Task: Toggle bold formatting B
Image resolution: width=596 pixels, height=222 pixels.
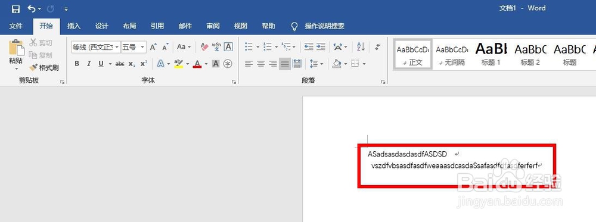Action: (77, 64)
